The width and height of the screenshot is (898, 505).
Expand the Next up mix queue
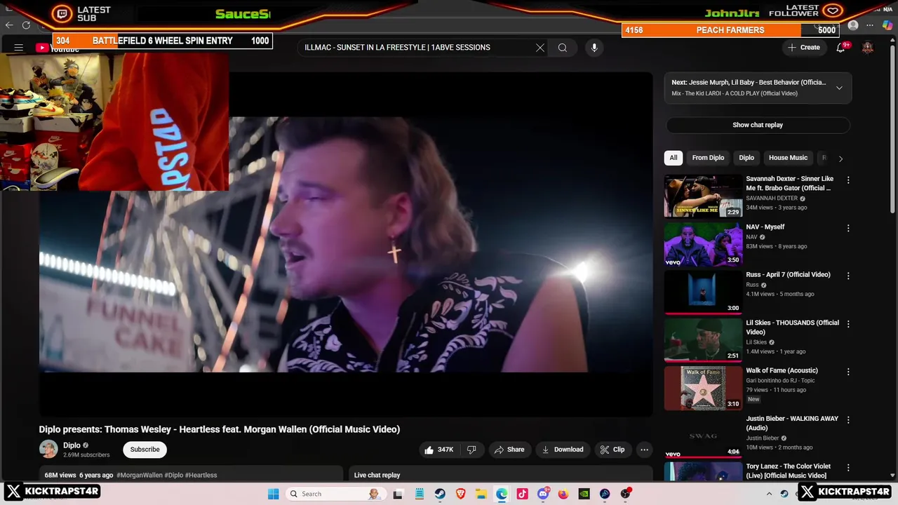point(839,88)
